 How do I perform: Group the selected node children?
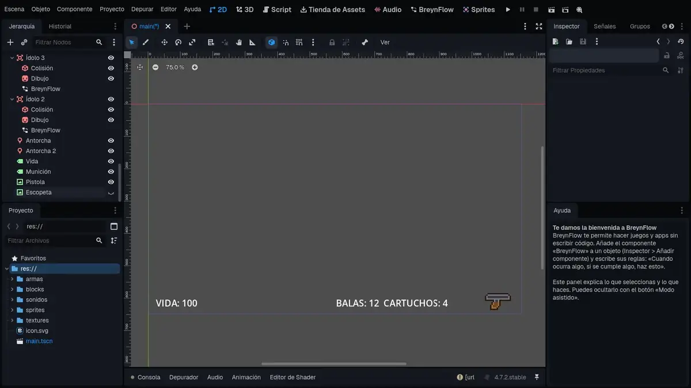click(345, 42)
